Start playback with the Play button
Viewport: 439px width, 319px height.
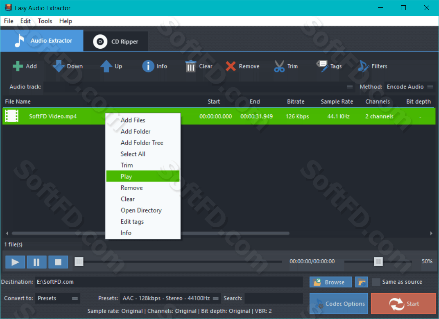click(x=15, y=262)
